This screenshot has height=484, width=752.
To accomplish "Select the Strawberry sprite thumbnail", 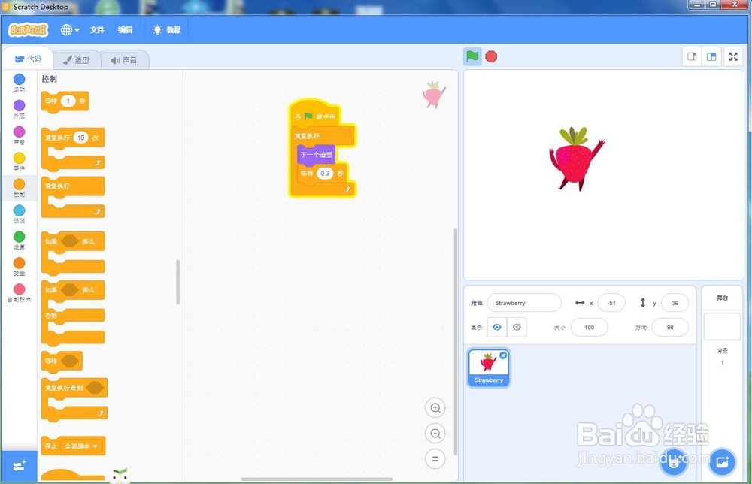I will 489,368.
